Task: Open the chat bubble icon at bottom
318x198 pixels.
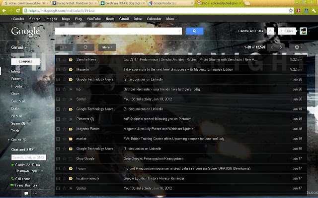Action: (x=26, y=194)
